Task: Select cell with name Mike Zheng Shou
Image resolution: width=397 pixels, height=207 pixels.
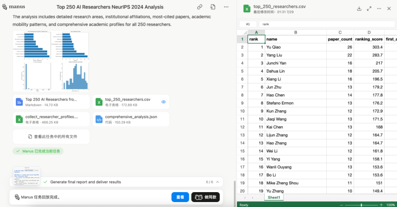Action: click(x=296, y=183)
